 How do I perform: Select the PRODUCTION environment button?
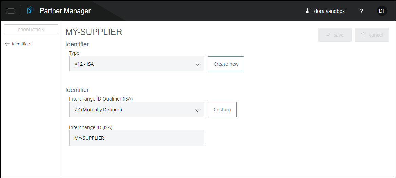[x=31, y=30]
